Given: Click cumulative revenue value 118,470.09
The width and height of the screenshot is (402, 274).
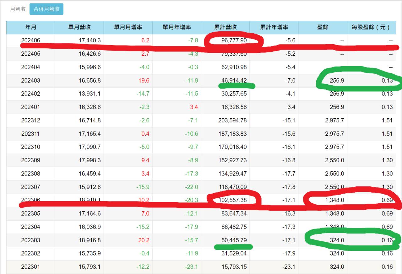Looking at the screenshot, I should [232, 187].
